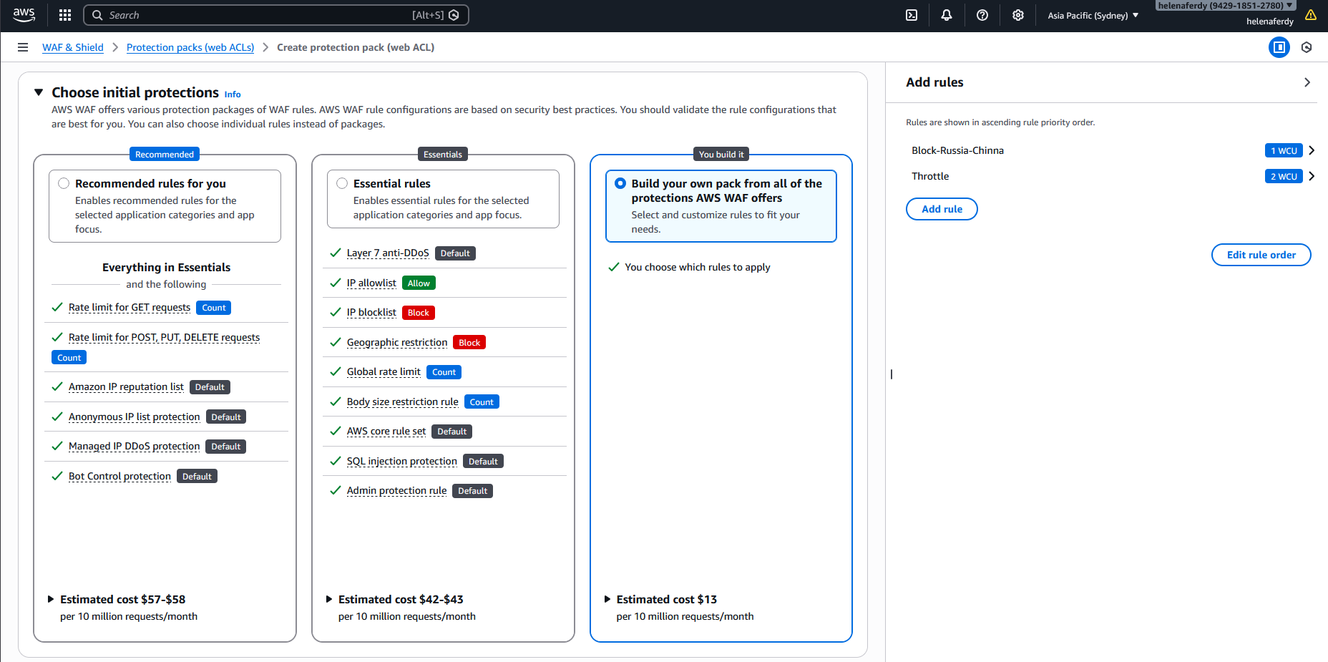The image size is (1328, 662).
Task: Select the Essential rules radio button
Action: coord(342,183)
